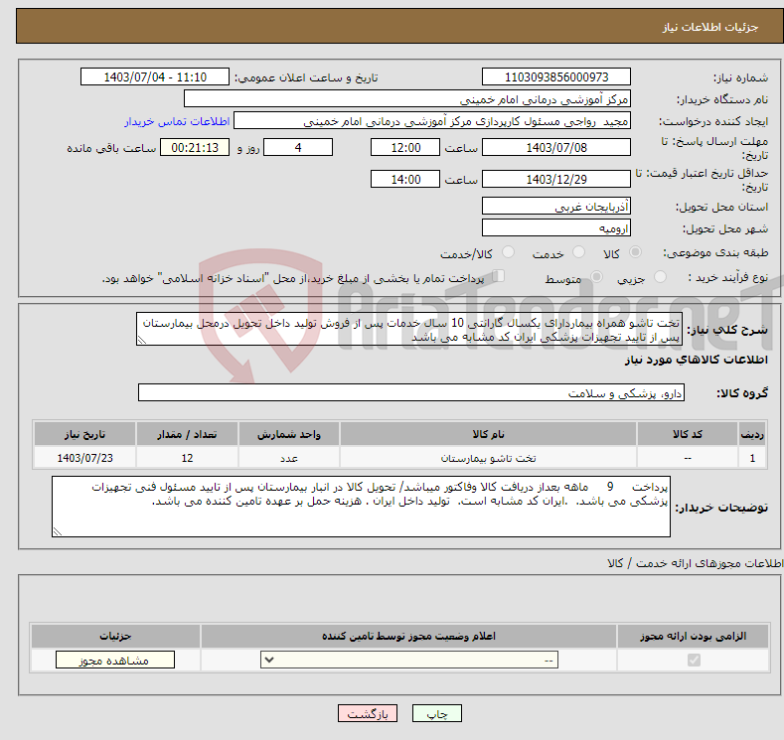Click the واحد شمارش column header

289,434
